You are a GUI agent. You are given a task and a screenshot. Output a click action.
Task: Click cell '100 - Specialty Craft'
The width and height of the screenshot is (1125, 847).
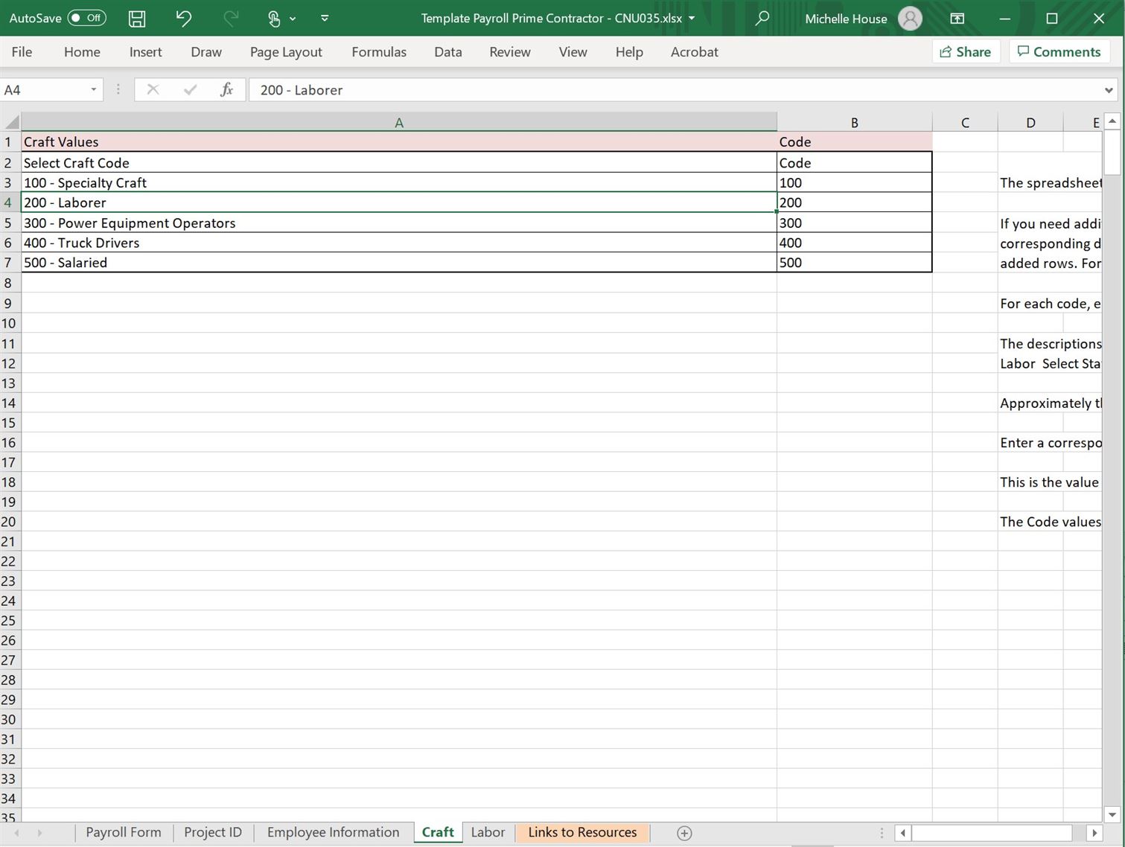[399, 182]
